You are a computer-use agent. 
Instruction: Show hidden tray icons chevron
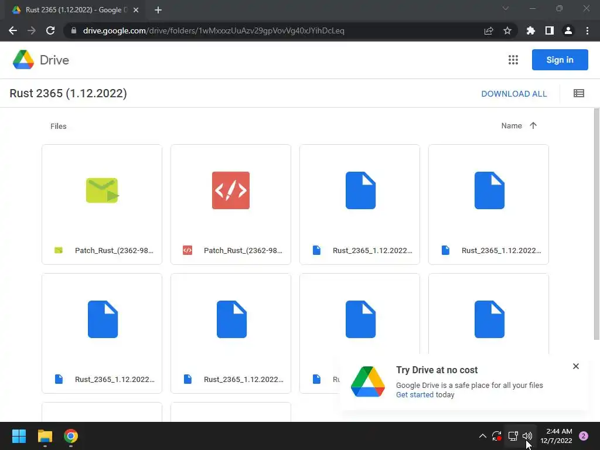pos(483,436)
